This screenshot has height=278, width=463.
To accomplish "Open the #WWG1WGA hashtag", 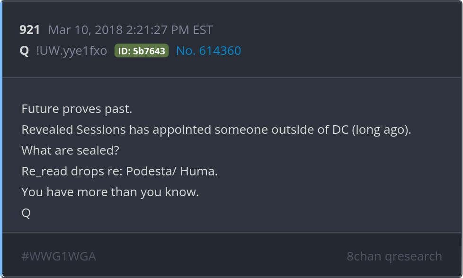I will 59,257.
